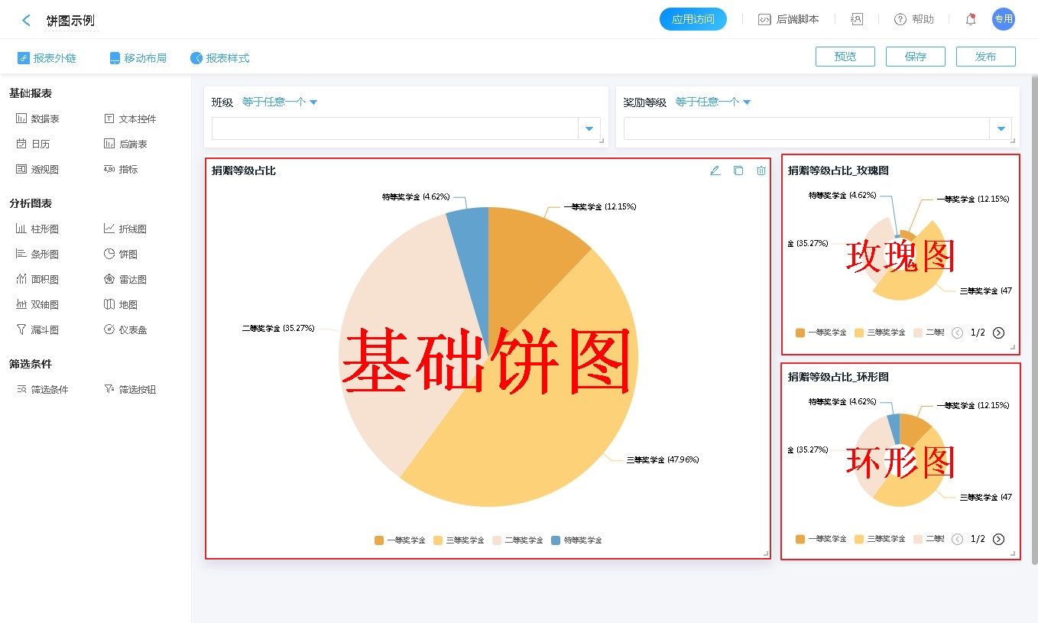Open the 奖励等级 filter value dropdown

pyautogui.click(x=1000, y=128)
